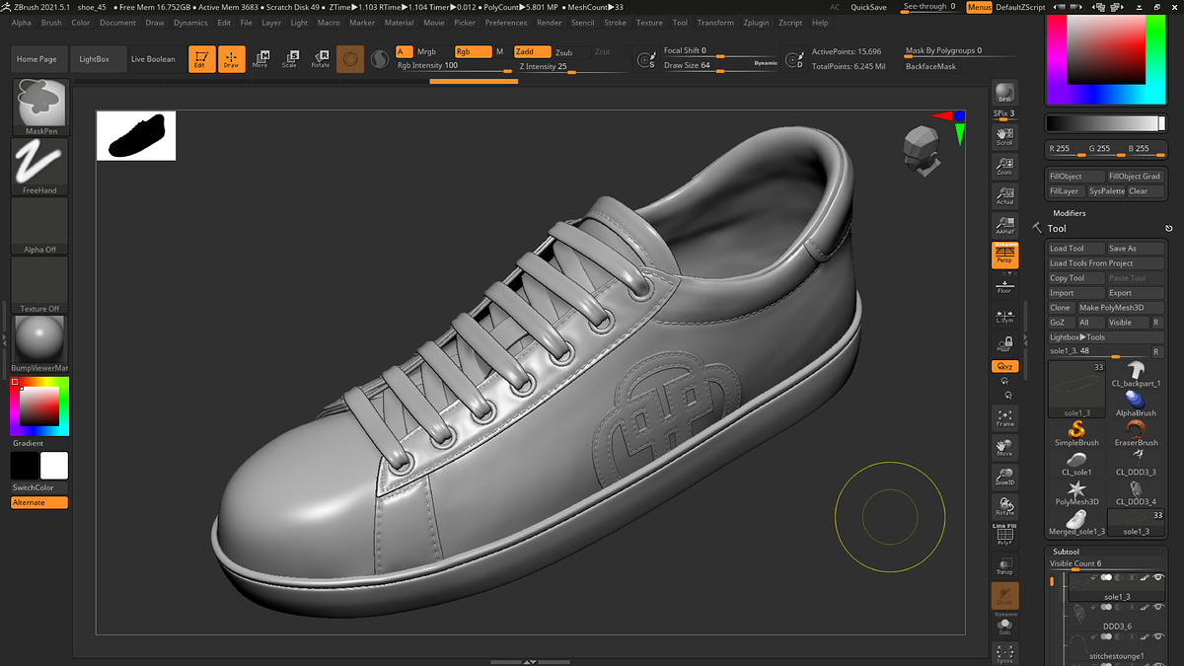Screen dimensions: 1184x666
Task: Adjust the Rgb Intensity slider
Action: [x=452, y=66]
